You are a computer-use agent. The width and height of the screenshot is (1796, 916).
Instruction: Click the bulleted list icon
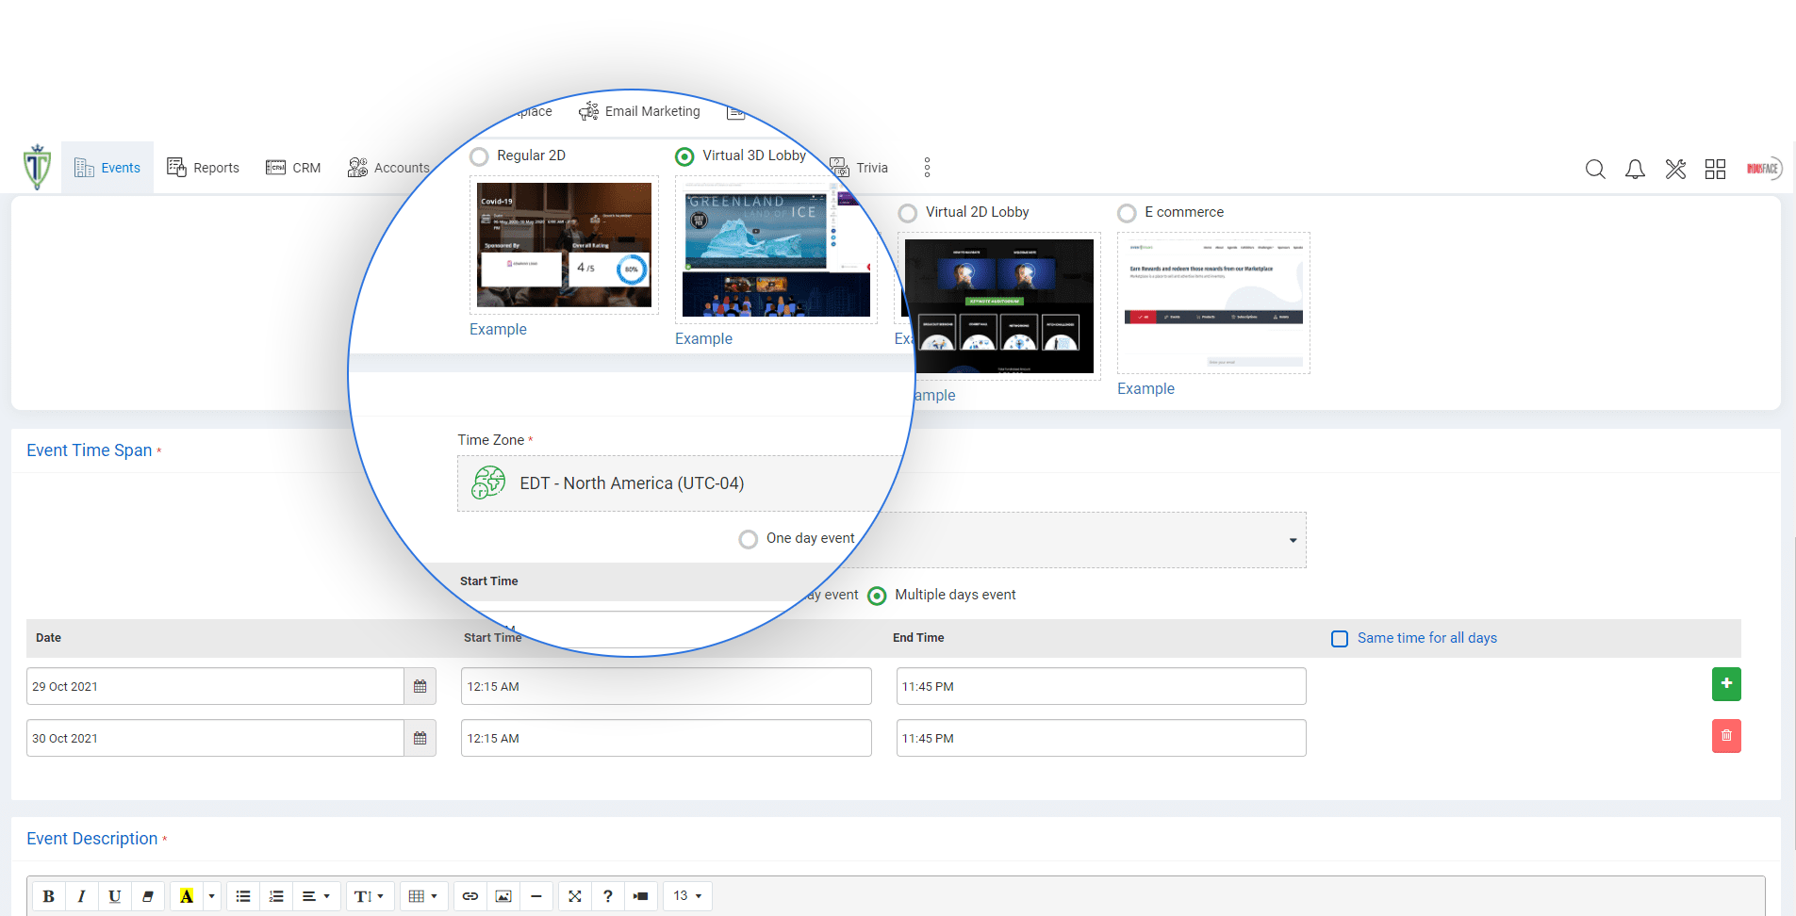tap(242, 895)
